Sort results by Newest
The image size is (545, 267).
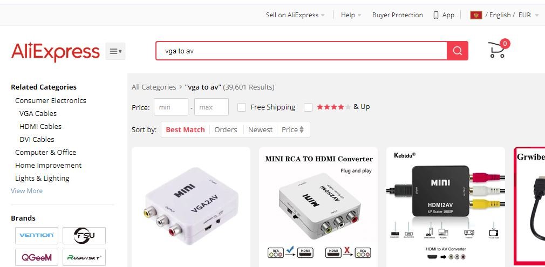[260, 129]
